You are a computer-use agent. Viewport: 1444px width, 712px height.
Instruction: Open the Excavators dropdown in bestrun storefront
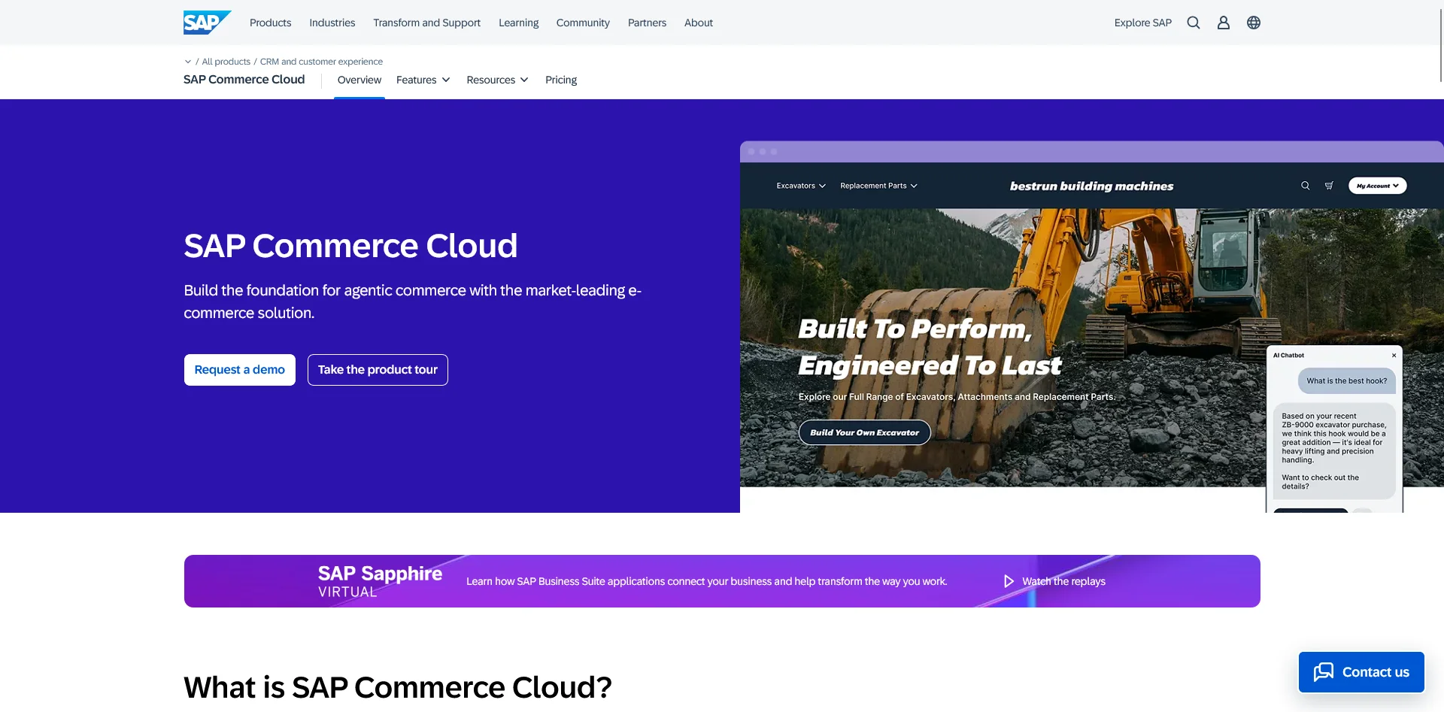[x=801, y=186]
